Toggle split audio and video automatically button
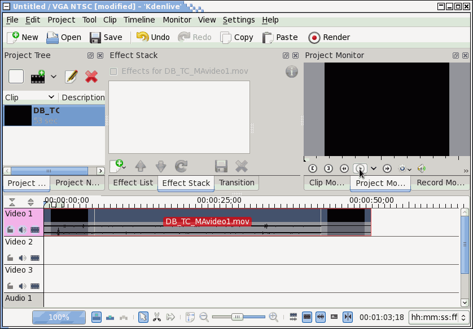The image size is (473, 329). pyautogui.click(x=293, y=317)
